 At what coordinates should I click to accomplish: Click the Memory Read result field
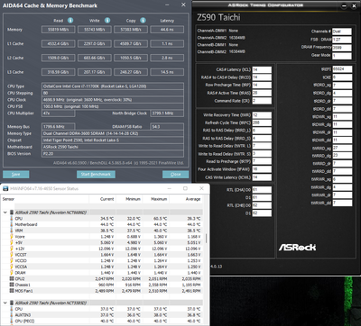point(58,30)
